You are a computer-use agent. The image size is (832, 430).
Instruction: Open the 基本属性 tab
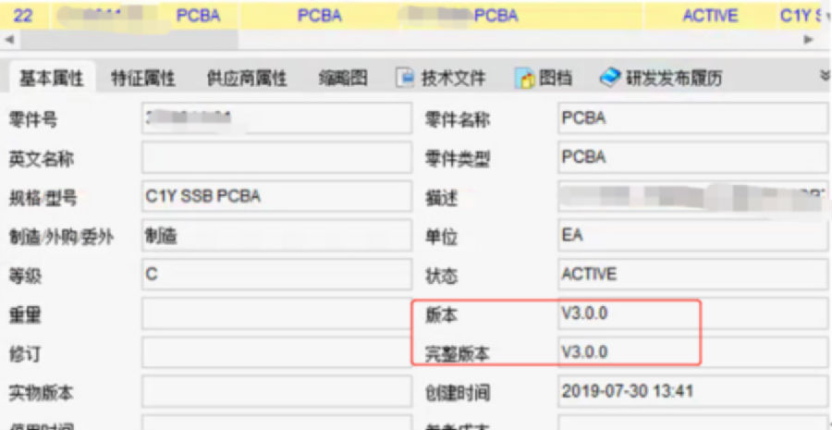pyautogui.click(x=51, y=80)
